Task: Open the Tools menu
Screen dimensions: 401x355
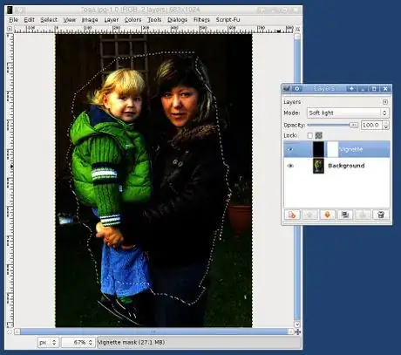Action: tap(154, 20)
